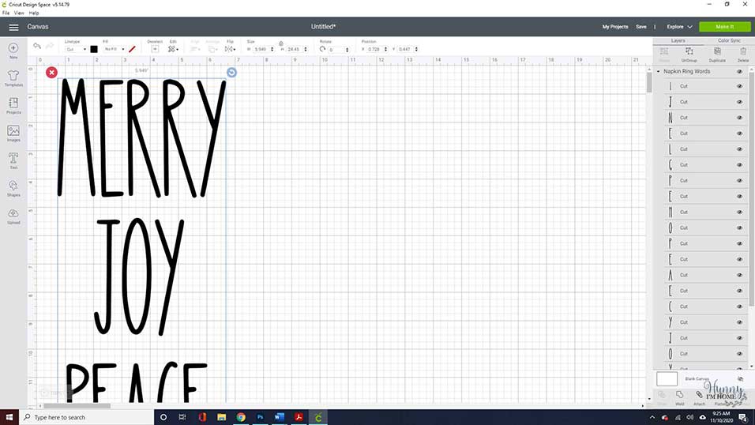Screen dimensions: 755x425
Task: Switch to the Color Sync tab
Action: pyautogui.click(x=729, y=41)
